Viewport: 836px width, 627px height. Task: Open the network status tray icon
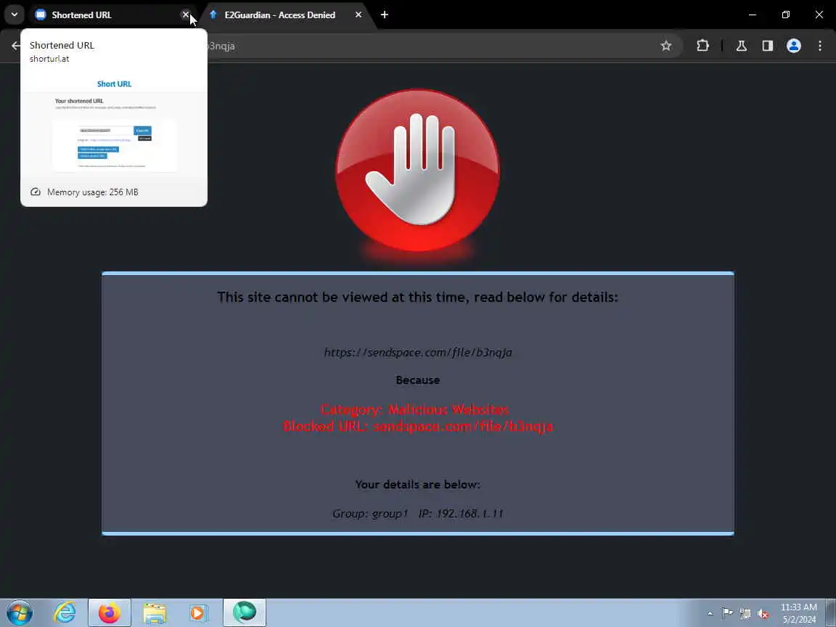tap(745, 614)
